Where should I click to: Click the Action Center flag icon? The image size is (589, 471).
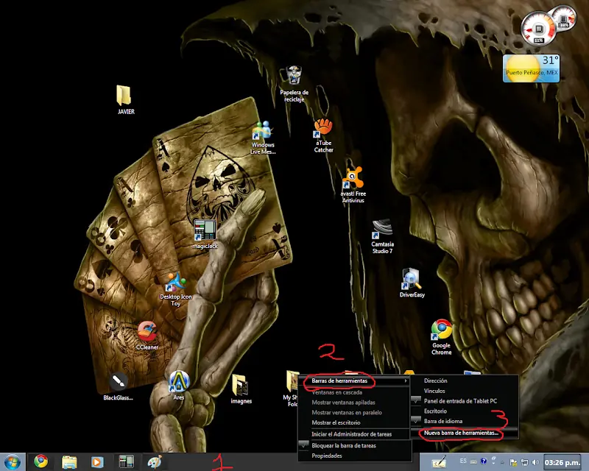(512, 462)
